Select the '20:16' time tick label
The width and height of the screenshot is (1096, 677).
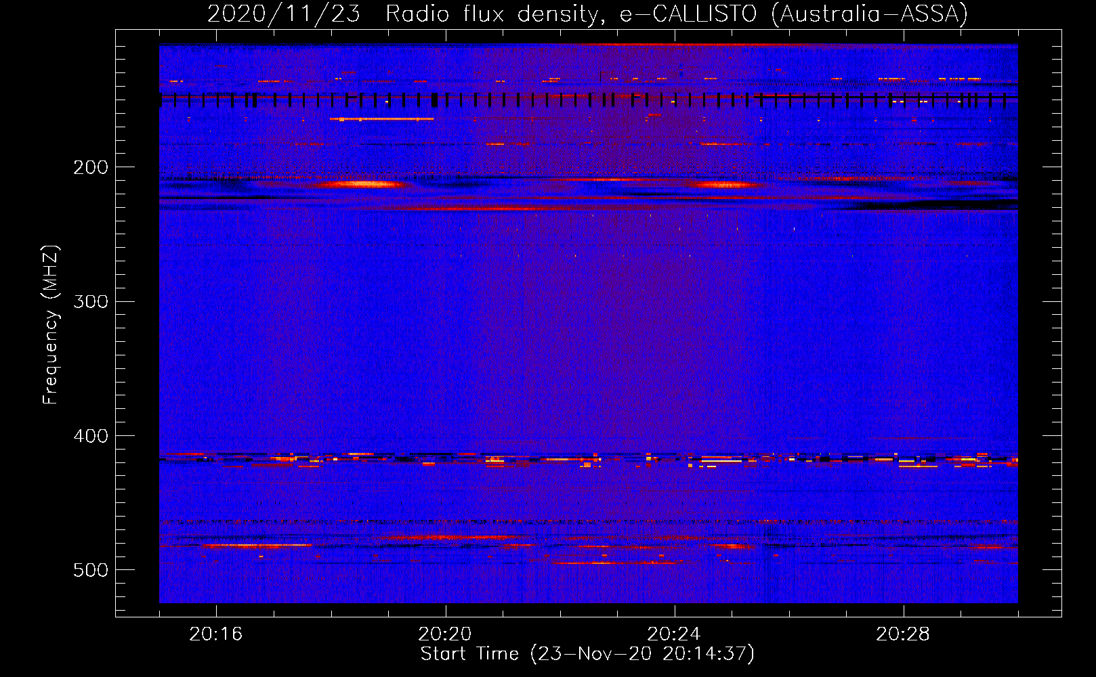216,634
